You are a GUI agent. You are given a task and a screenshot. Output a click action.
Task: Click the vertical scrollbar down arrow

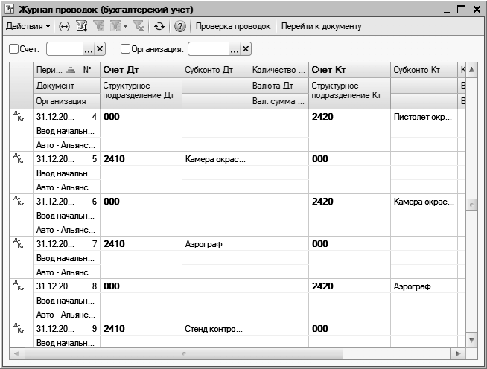click(471, 339)
